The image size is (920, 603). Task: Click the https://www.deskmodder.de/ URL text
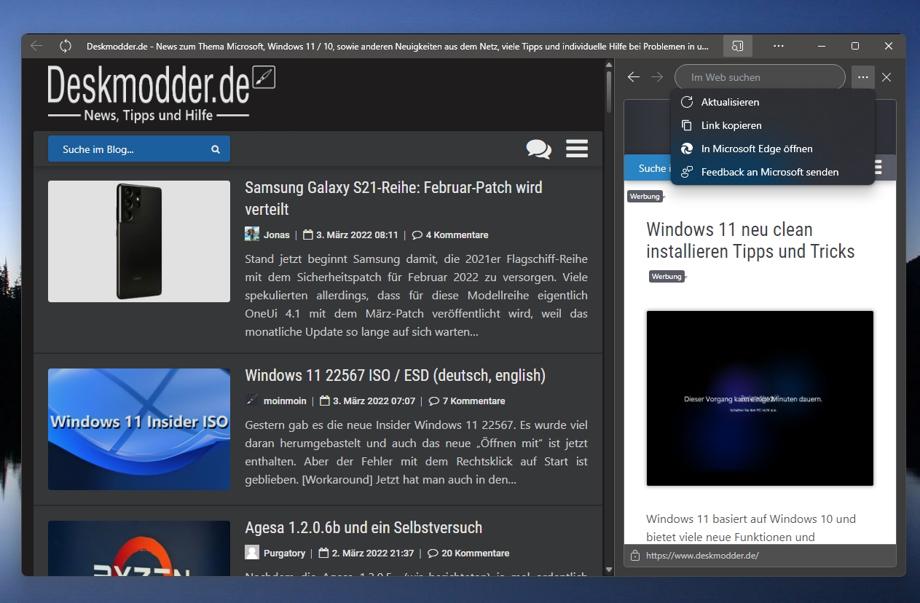point(702,556)
